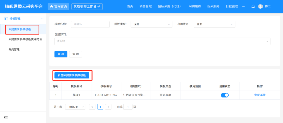Open the 创建部门 select dropdown
The height and width of the screenshot is (123, 283).
point(162,41)
